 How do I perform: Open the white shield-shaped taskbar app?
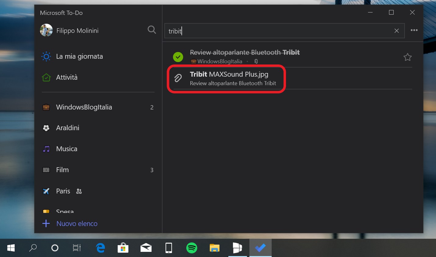point(238,248)
